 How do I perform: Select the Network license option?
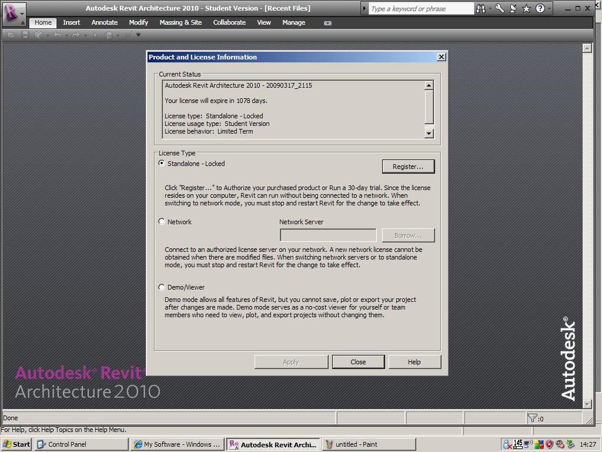pyautogui.click(x=162, y=221)
